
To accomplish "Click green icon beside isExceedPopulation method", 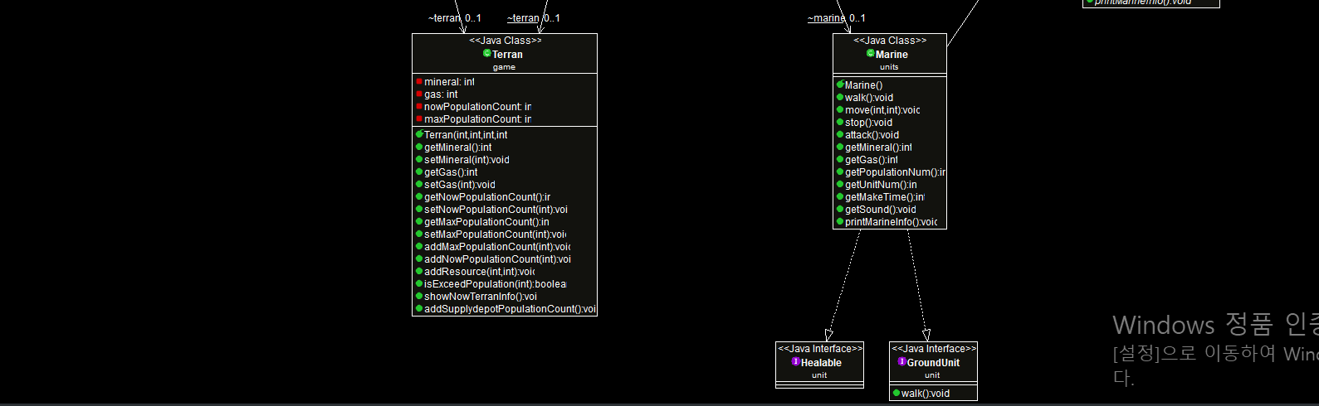I will (419, 284).
